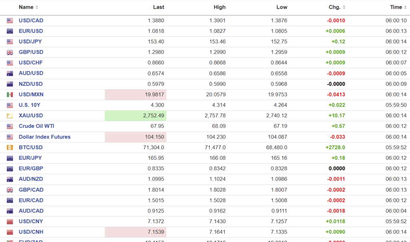The width and height of the screenshot is (410, 242).
Task: Click the UK flag beside GBP/USD
Action: [x=10, y=52]
